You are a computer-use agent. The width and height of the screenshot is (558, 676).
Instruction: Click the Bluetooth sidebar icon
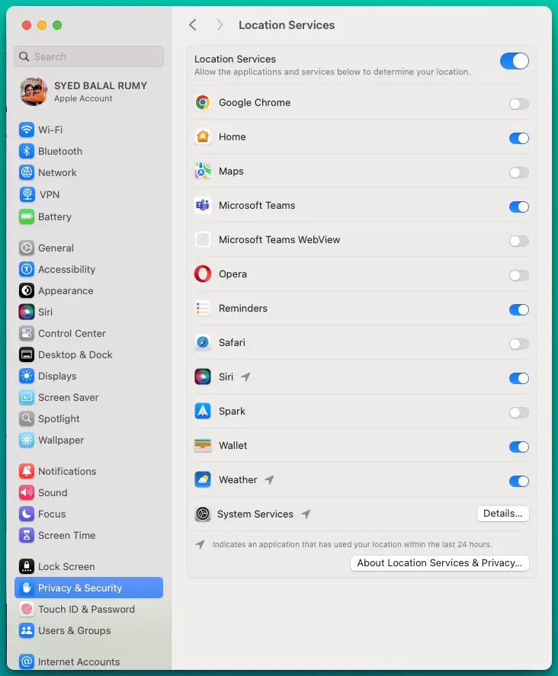click(27, 152)
